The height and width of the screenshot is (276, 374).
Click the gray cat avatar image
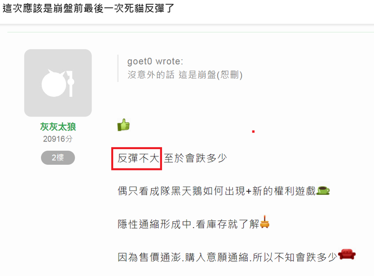click(58, 83)
